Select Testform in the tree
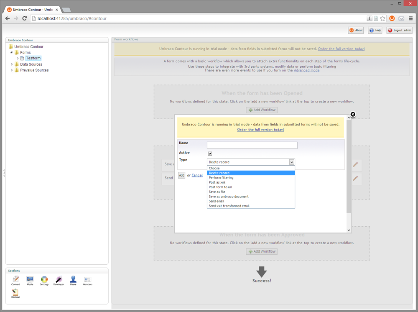This screenshot has height=312, width=418. click(x=33, y=58)
